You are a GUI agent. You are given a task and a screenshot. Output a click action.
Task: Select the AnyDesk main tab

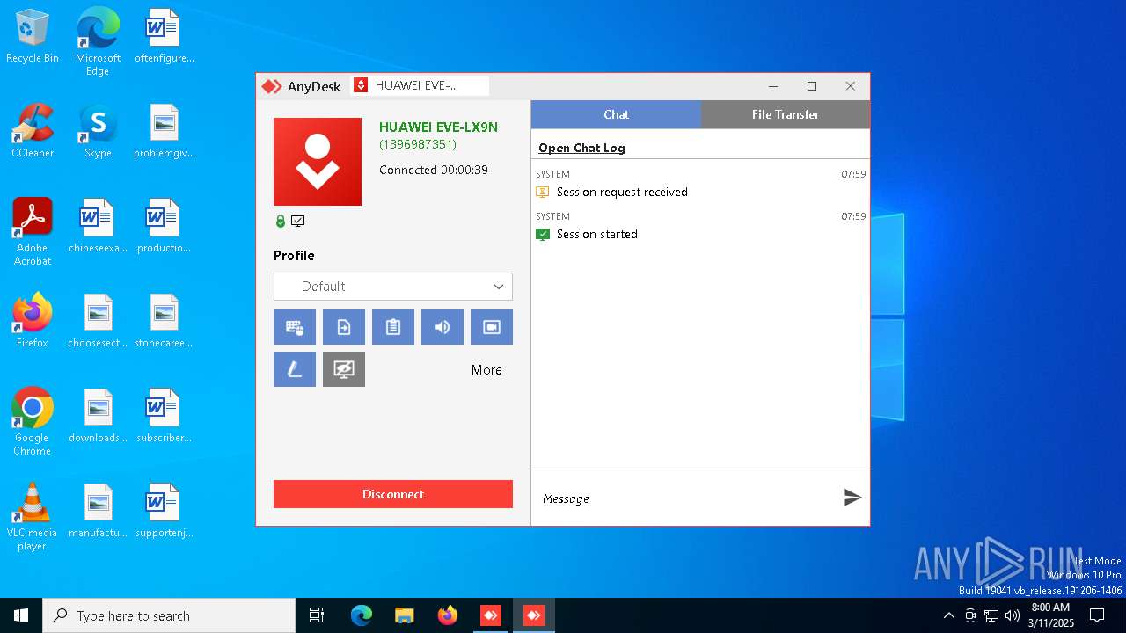(x=302, y=86)
